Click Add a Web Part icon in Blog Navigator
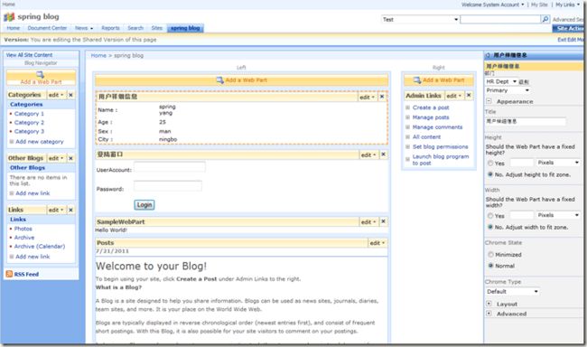 40,75
